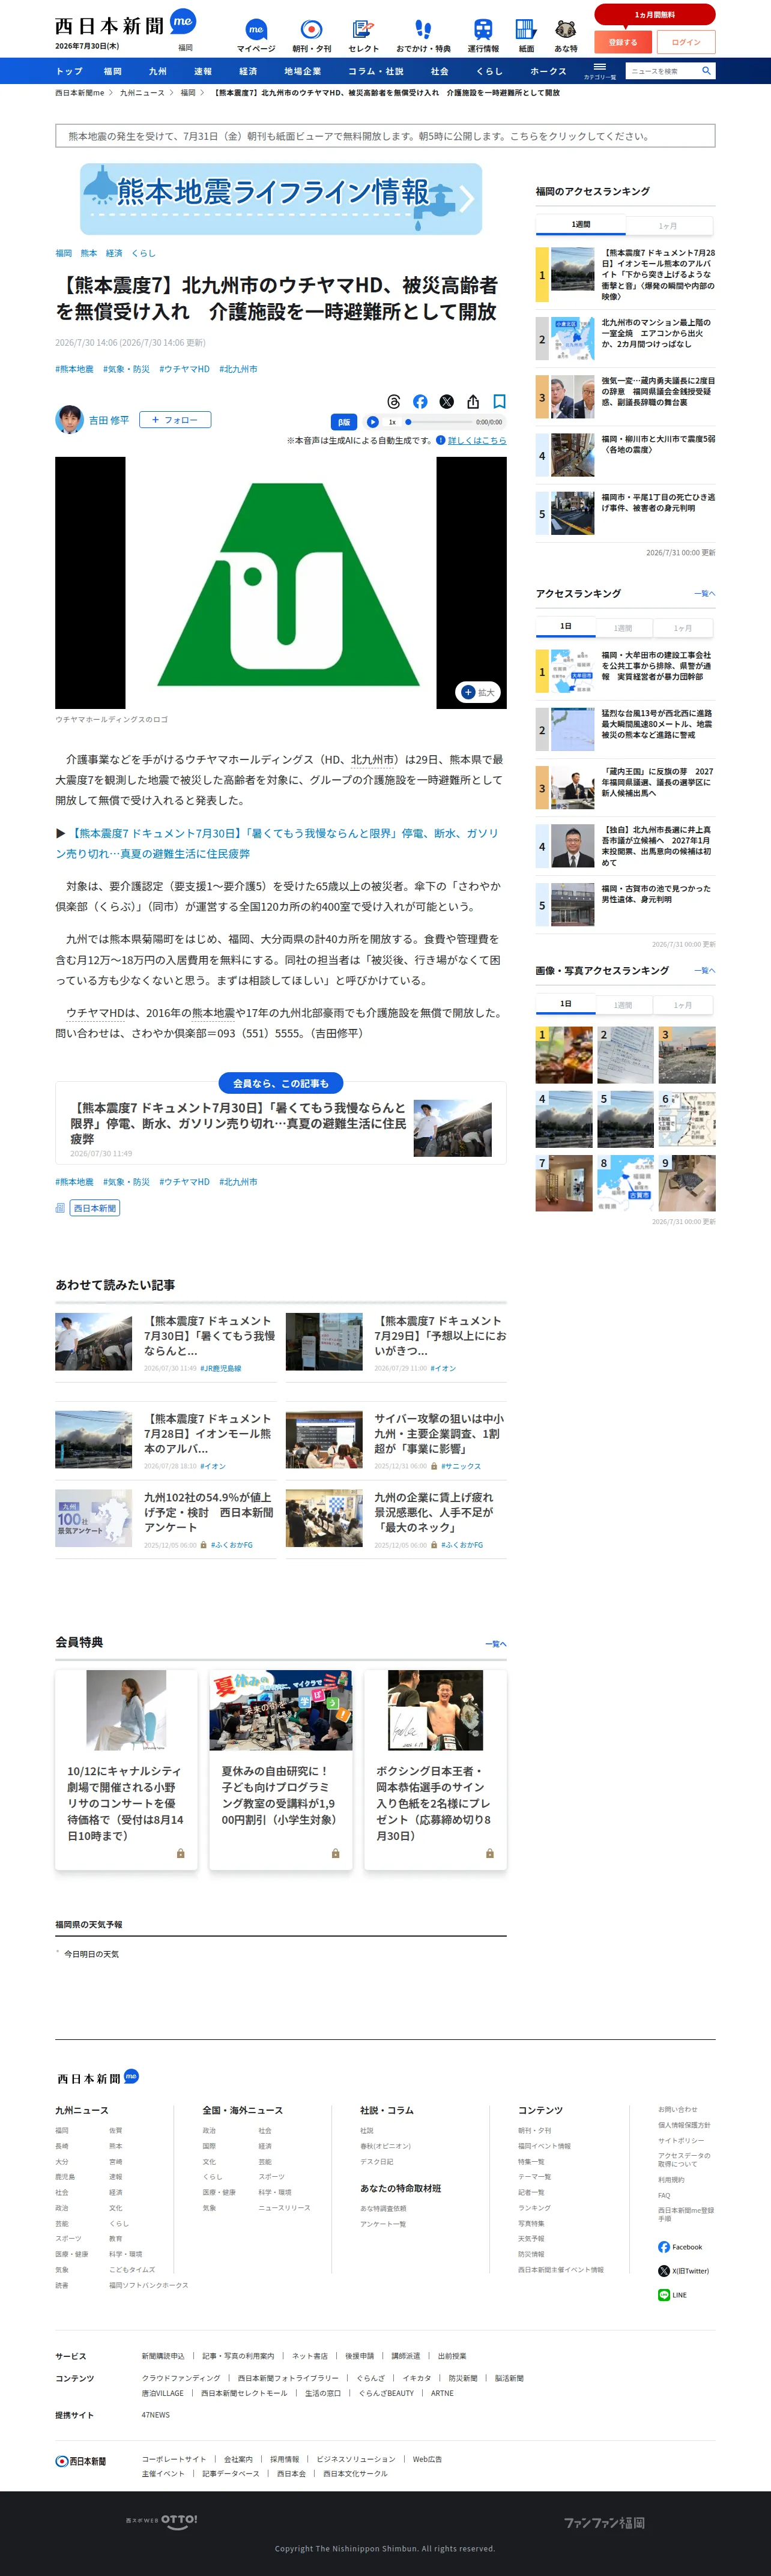Screen dimensions: 771x2576
Task: Select 速報 in the top navigation bar
Action: pyautogui.click(x=203, y=71)
